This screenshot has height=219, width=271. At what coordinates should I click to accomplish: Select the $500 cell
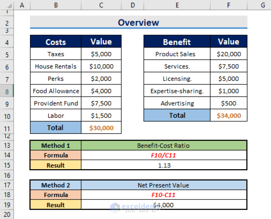(229, 103)
